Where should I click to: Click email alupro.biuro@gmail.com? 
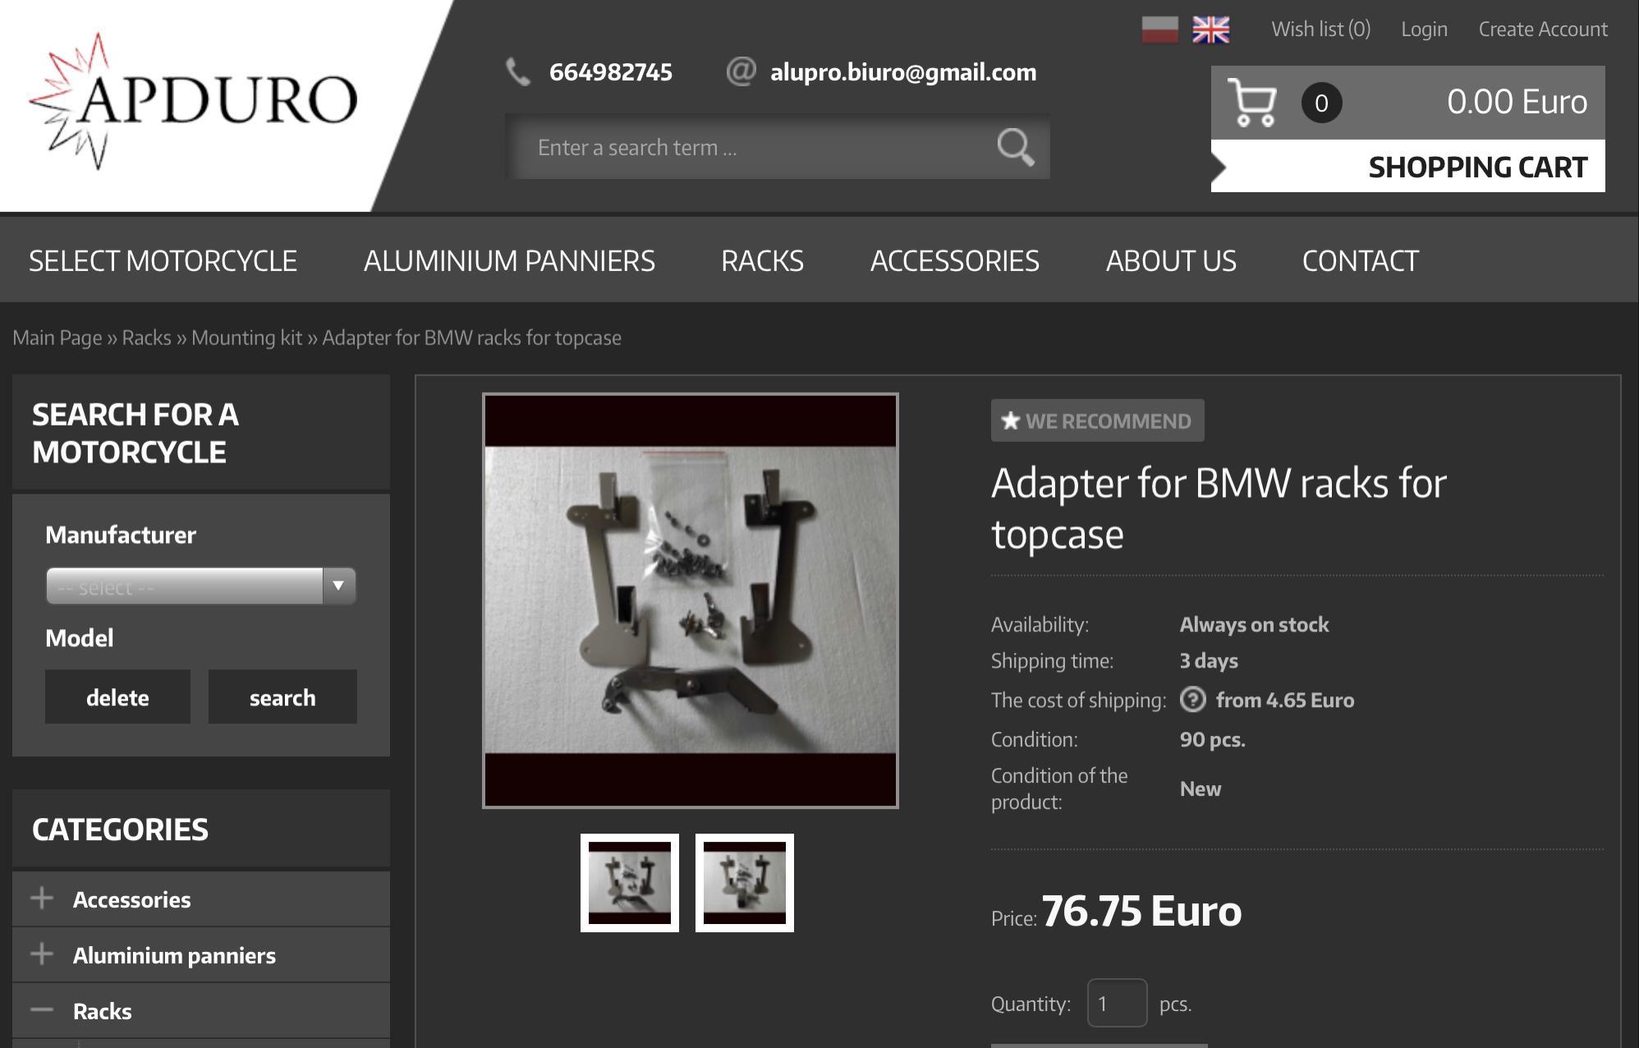pyautogui.click(x=903, y=72)
